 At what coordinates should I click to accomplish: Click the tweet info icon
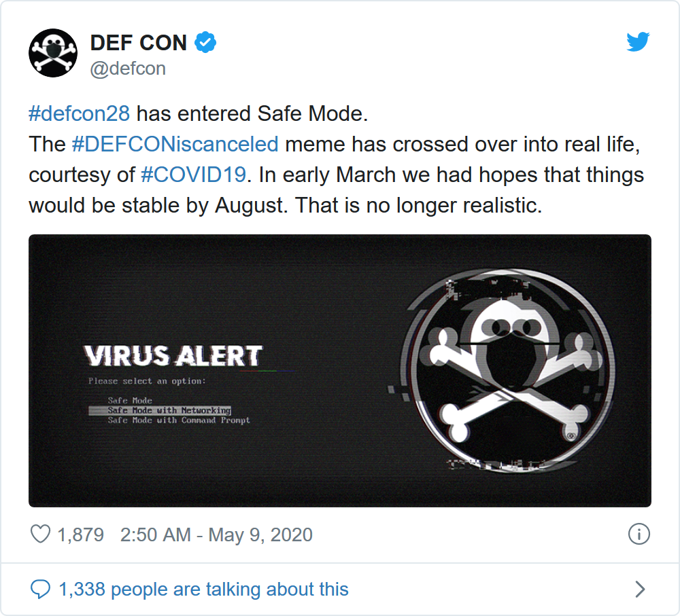[639, 535]
